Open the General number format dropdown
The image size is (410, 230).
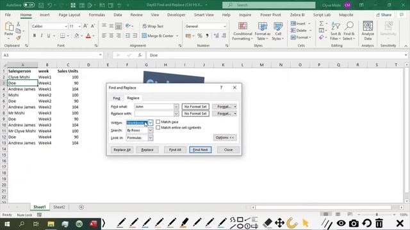pos(225,26)
